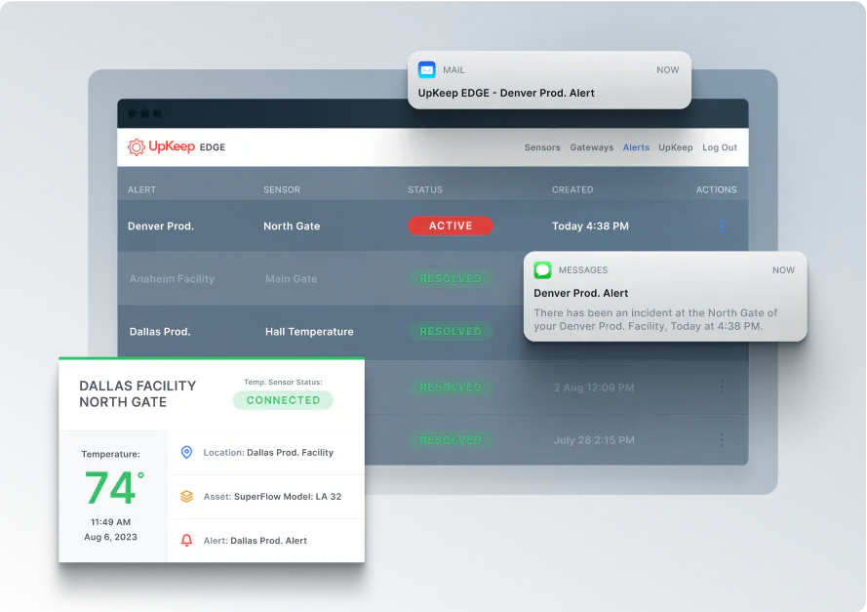Viewport: 867px width, 612px height.
Task: Click the UpKeep gear logo icon
Action: [x=136, y=147]
